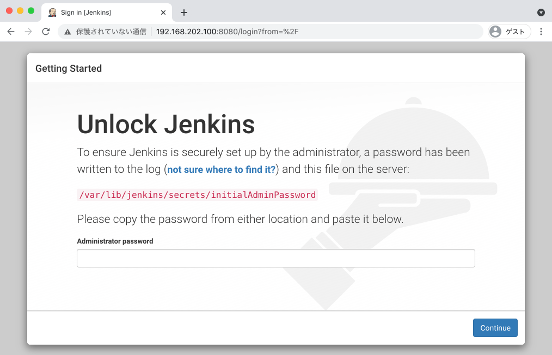This screenshot has width=552, height=355.
Task: Click the yellow minimize window button
Action: coord(21,11)
